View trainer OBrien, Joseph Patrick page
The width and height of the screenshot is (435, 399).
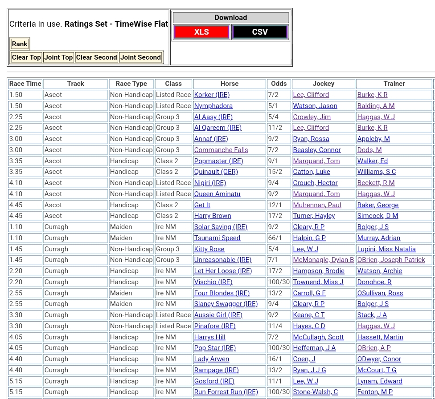pyautogui.click(x=391, y=260)
